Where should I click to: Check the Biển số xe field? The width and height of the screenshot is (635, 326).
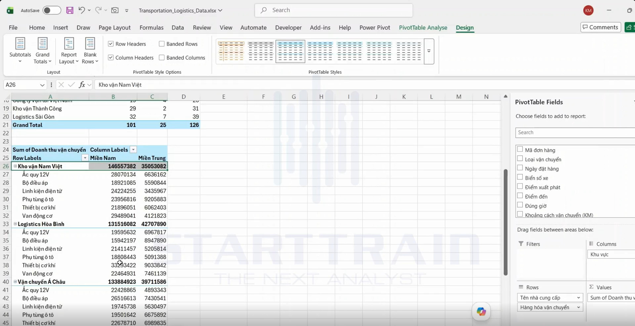coord(520,177)
